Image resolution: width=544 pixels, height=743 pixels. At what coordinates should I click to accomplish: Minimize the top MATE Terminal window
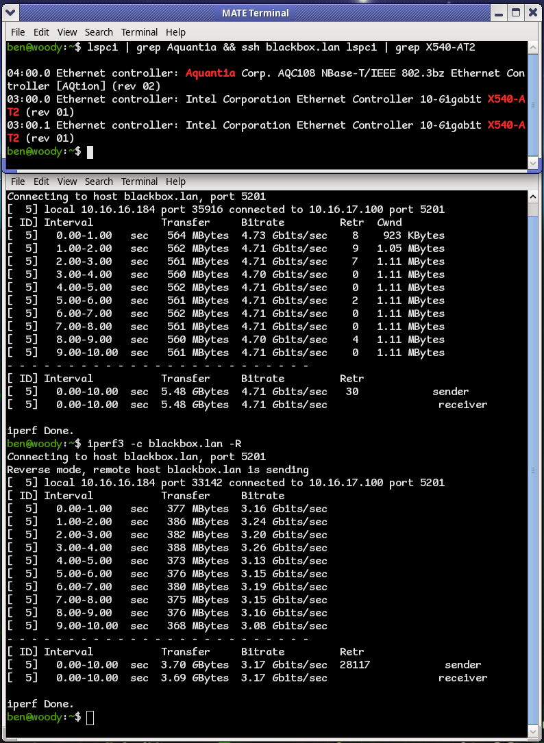[x=498, y=12]
